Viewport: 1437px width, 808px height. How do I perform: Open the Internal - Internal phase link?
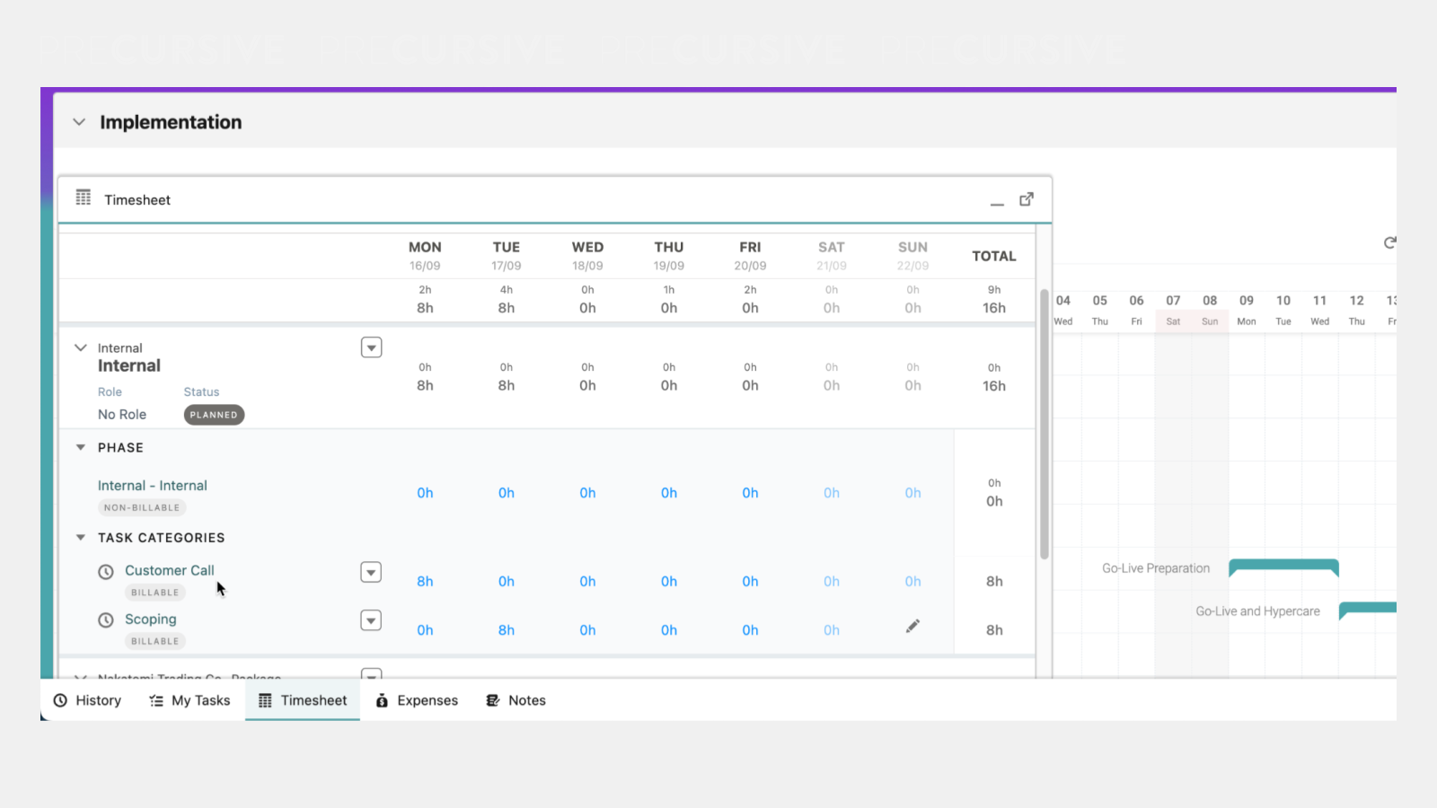click(153, 486)
